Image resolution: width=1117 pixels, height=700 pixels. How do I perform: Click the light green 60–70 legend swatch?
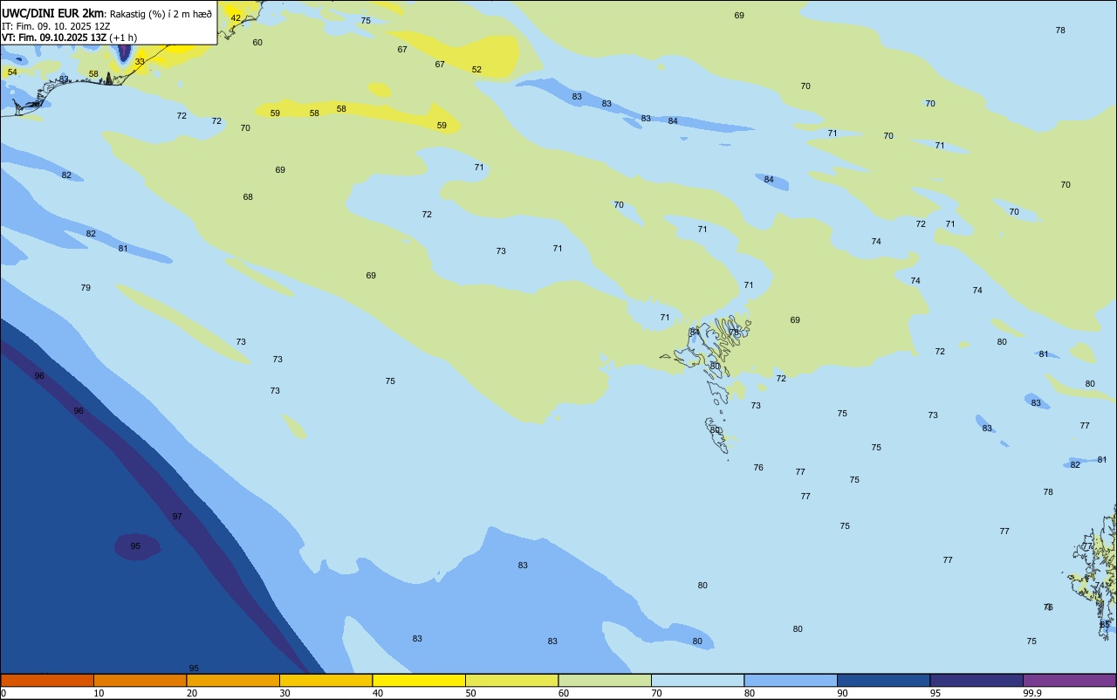pyautogui.click(x=605, y=680)
